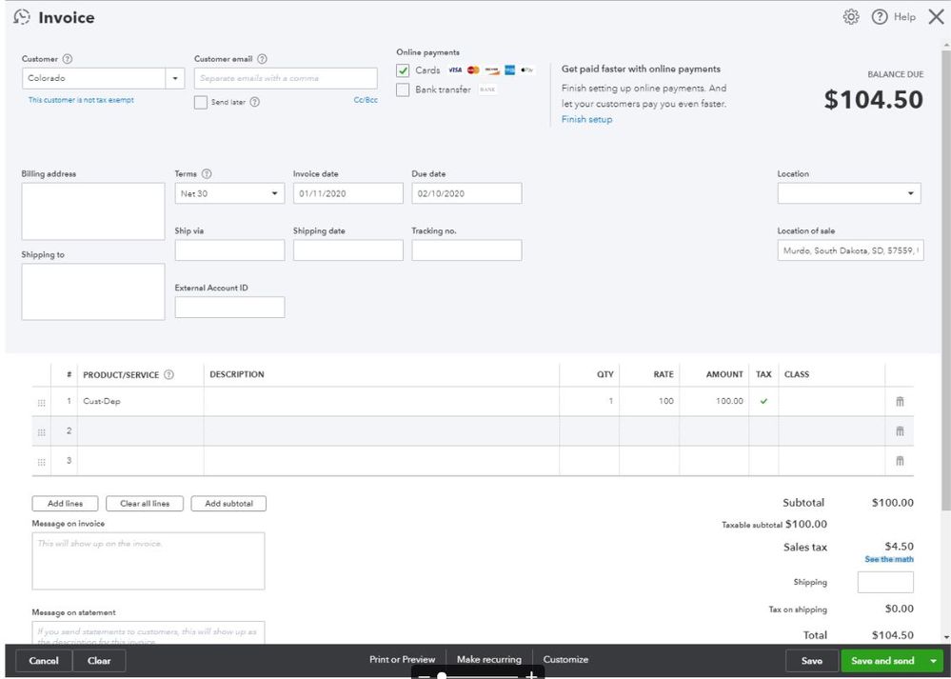The image size is (951, 679).
Task: Delete line 1 with trash icon
Action: [x=900, y=401]
